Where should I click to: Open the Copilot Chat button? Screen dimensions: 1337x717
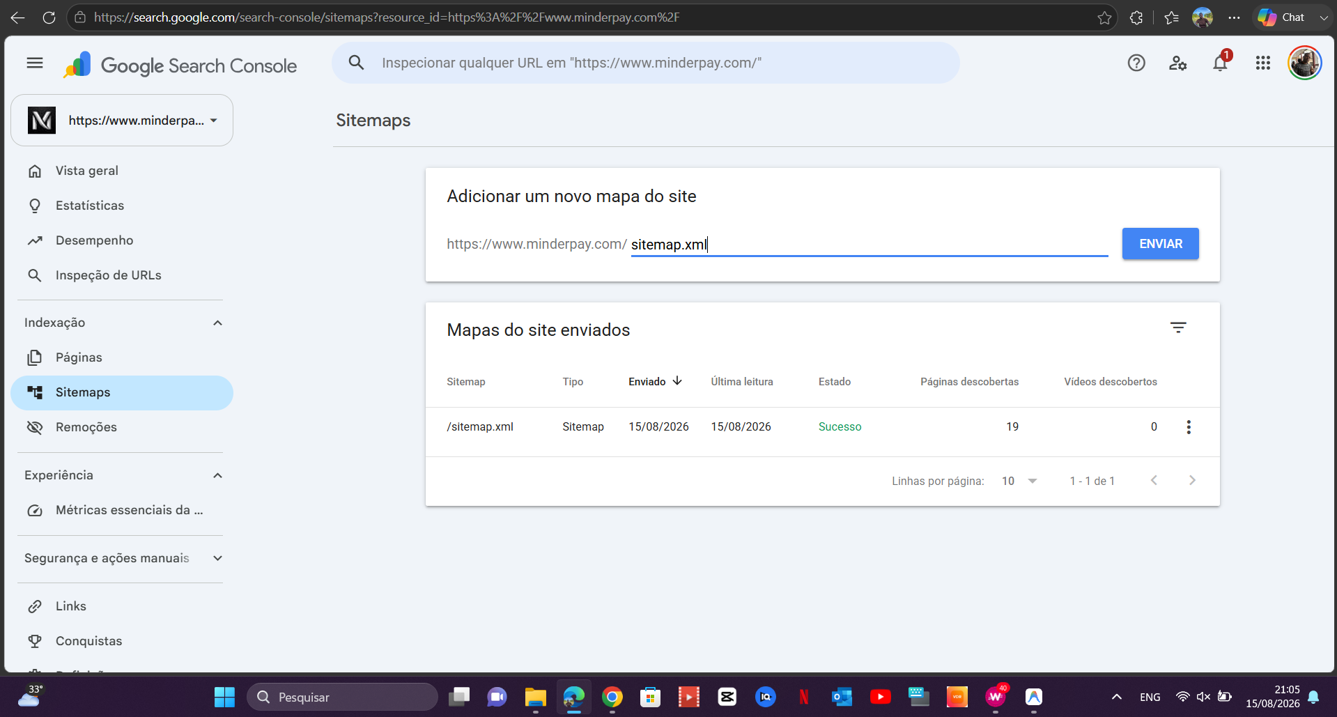[1281, 17]
